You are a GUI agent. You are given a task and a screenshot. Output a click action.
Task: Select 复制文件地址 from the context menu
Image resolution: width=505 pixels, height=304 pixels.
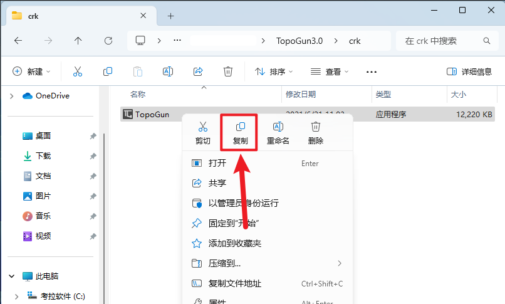(268, 283)
